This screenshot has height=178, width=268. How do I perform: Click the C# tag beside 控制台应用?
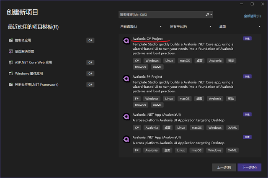pos(90,41)
